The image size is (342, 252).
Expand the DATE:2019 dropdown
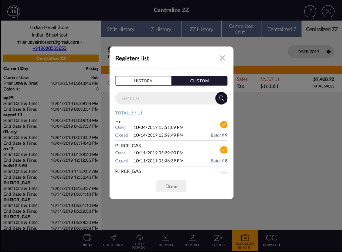click(311, 51)
